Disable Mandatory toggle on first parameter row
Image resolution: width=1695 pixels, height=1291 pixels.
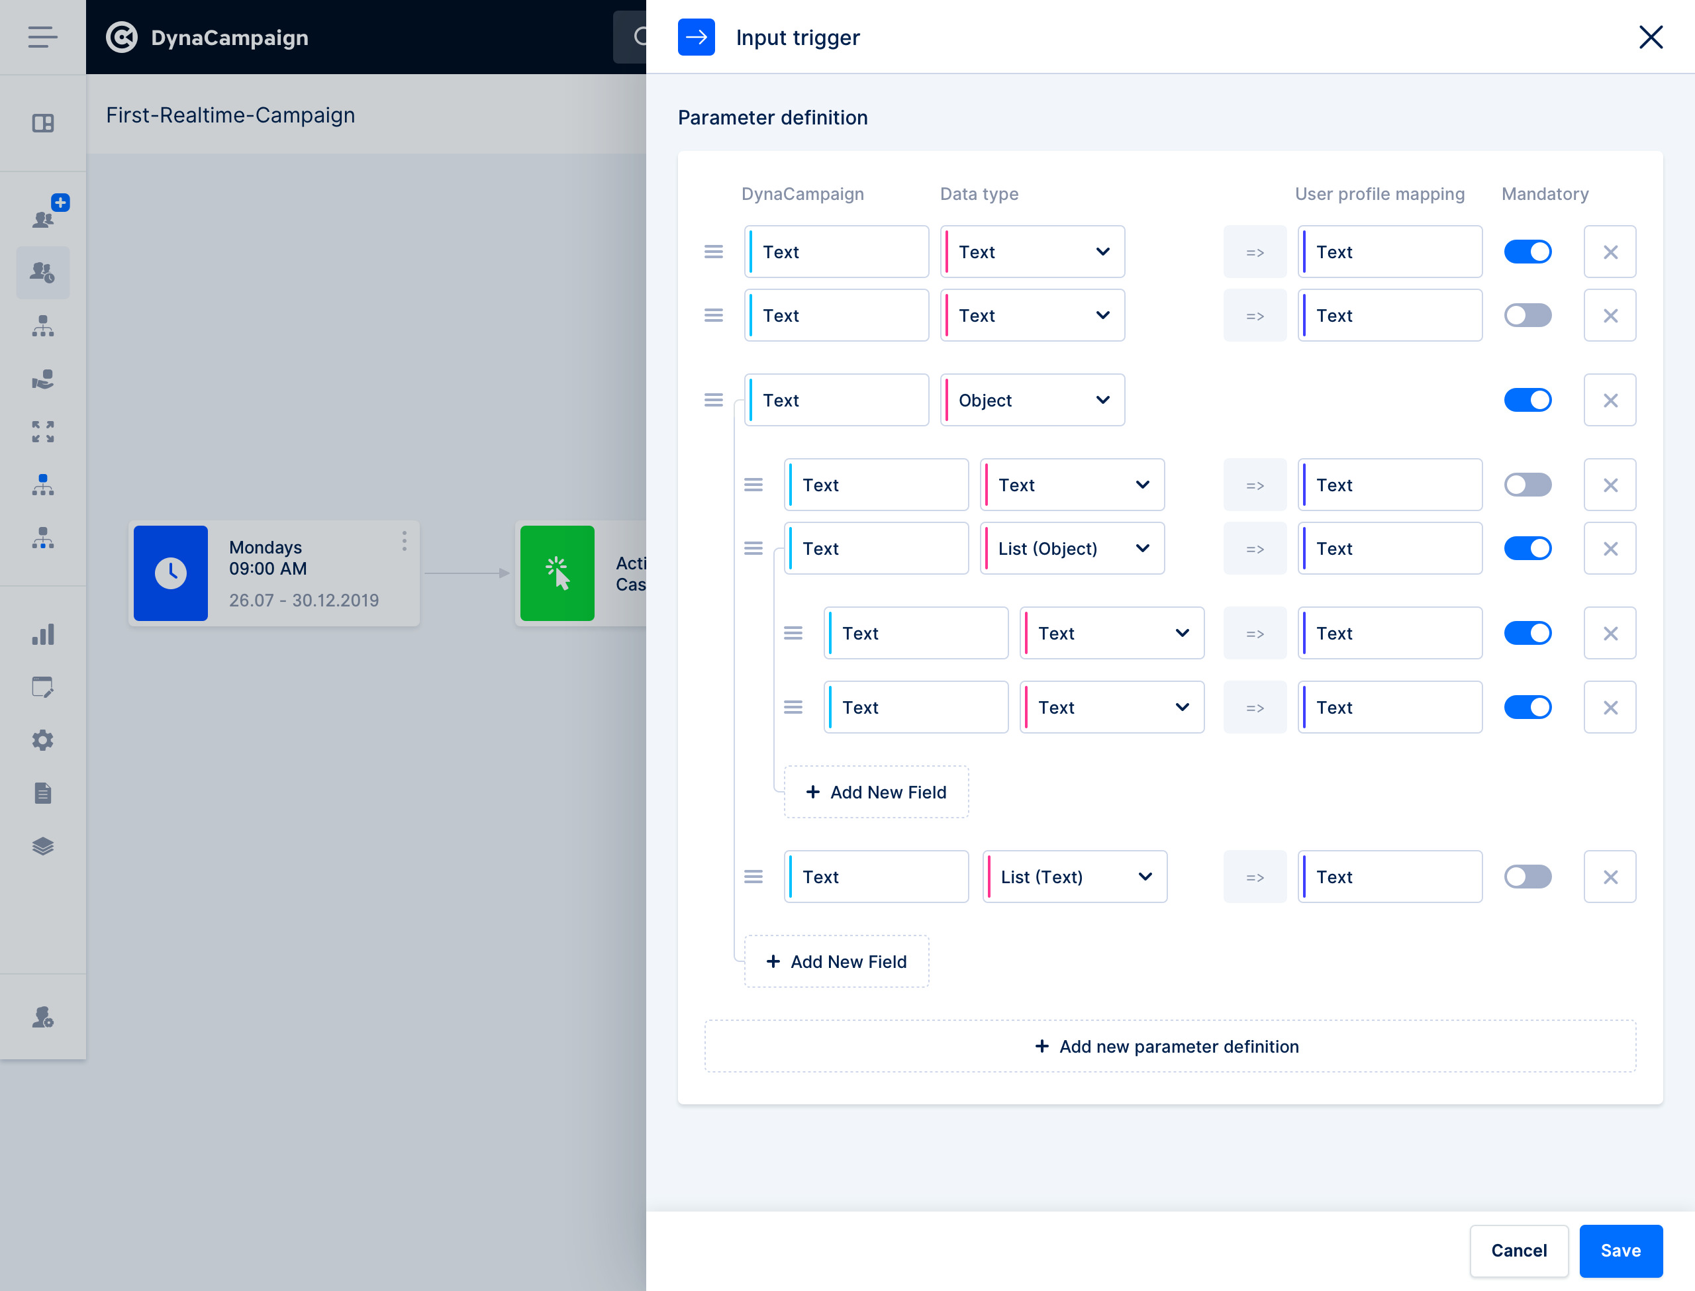pyautogui.click(x=1527, y=252)
